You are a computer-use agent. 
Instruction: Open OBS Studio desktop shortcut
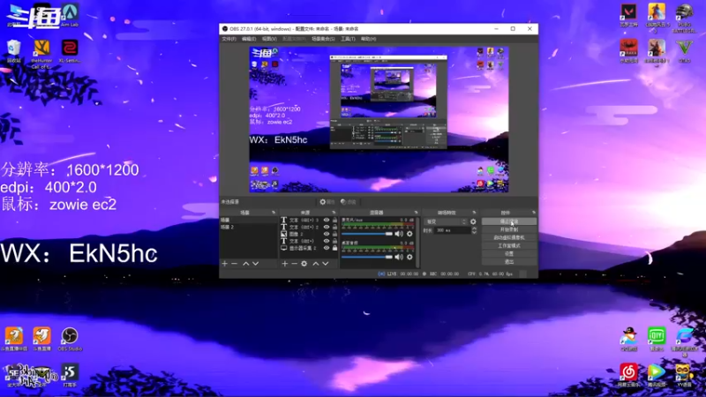(70, 339)
